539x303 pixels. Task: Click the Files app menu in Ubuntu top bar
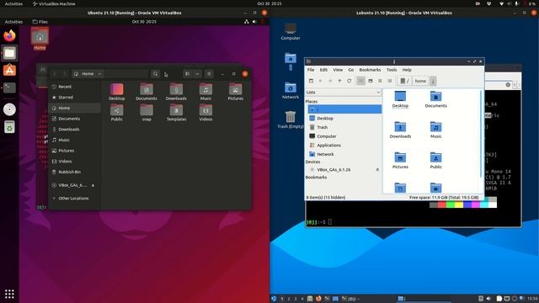40,22
